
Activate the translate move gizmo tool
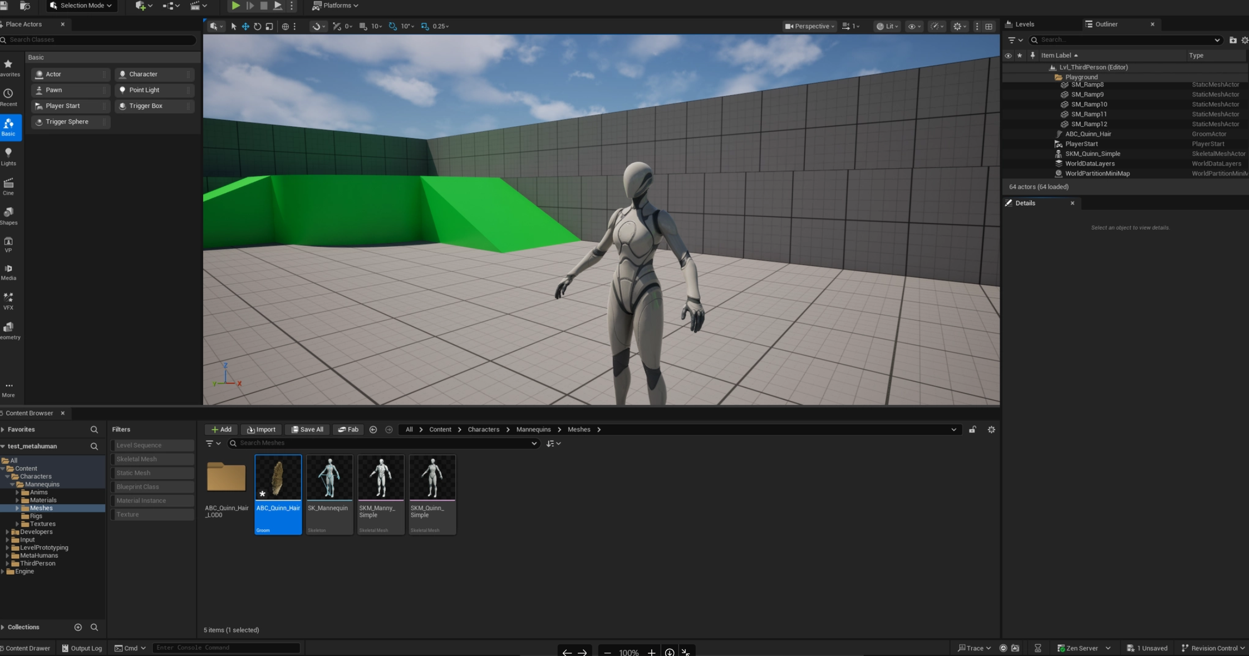point(245,26)
